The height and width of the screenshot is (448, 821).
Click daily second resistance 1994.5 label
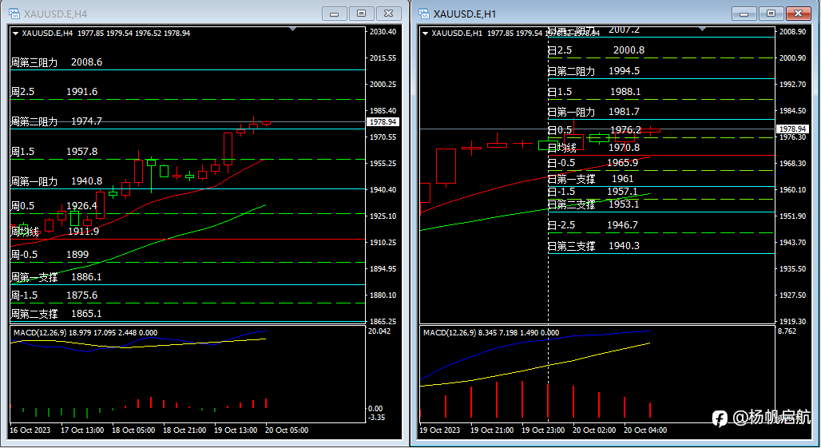point(593,71)
